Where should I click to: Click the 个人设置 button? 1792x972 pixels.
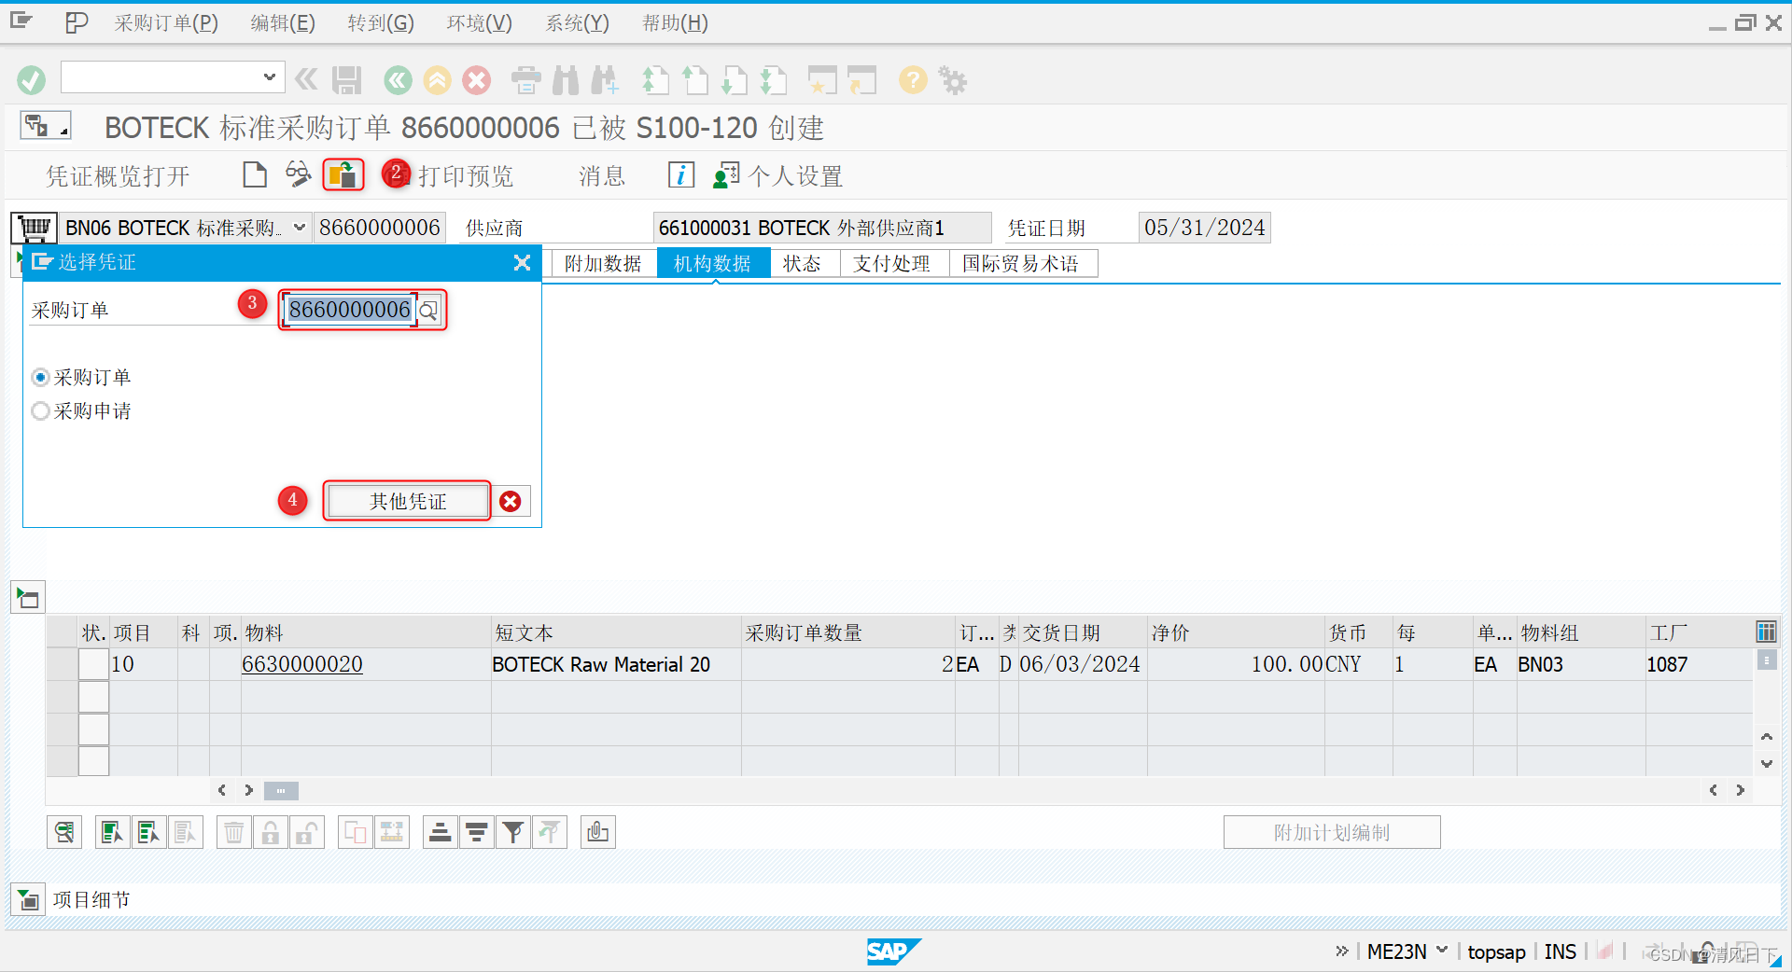pos(778,175)
